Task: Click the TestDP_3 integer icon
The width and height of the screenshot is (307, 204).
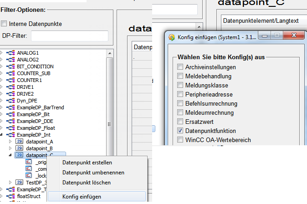Action: click(x=20, y=182)
